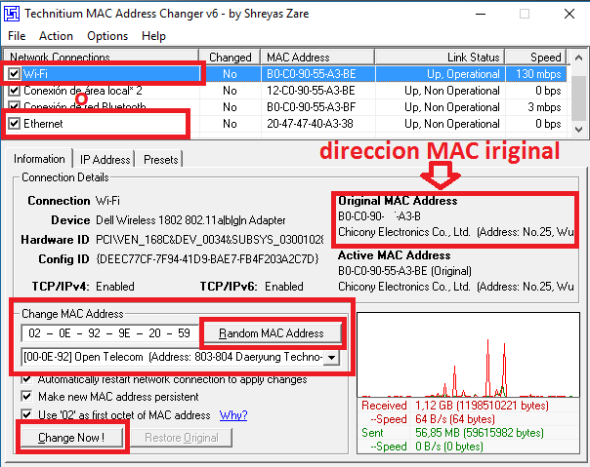This screenshot has width=590, height=467.
Task: Click the 130 mbps speed cell
Action: 538,74
